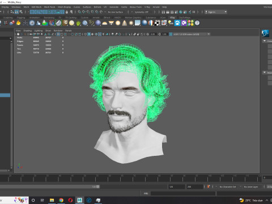Image resolution: width=272 pixels, height=204 pixels.
Task: Open the Mesh Tools menu
Action: (49, 7)
